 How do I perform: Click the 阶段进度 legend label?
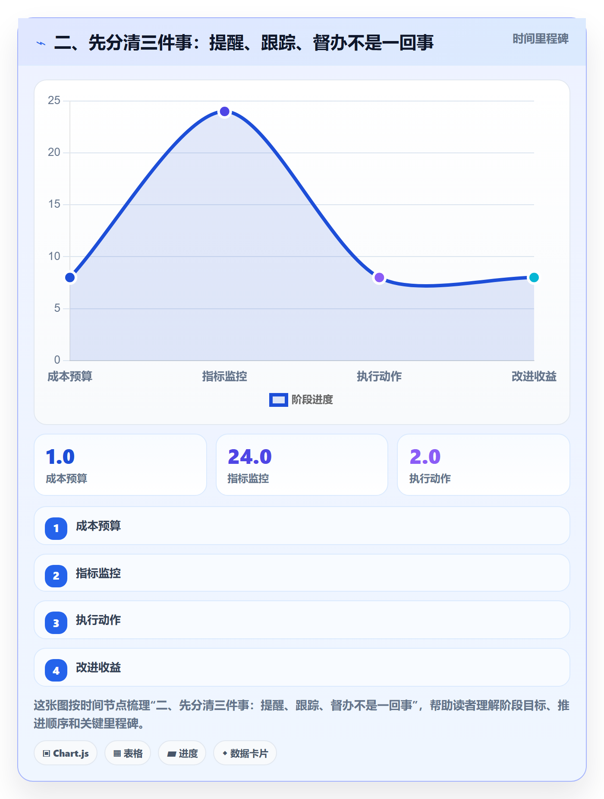tap(312, 400)
